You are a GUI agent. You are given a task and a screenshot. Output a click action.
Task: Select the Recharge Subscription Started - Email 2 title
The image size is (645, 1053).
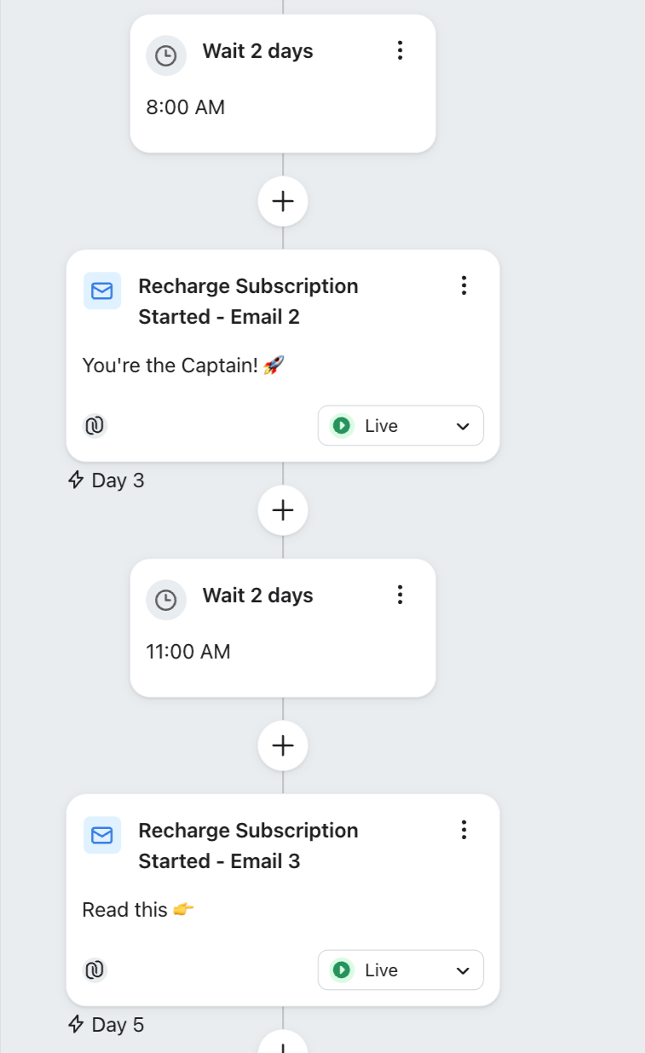point(248,302)
